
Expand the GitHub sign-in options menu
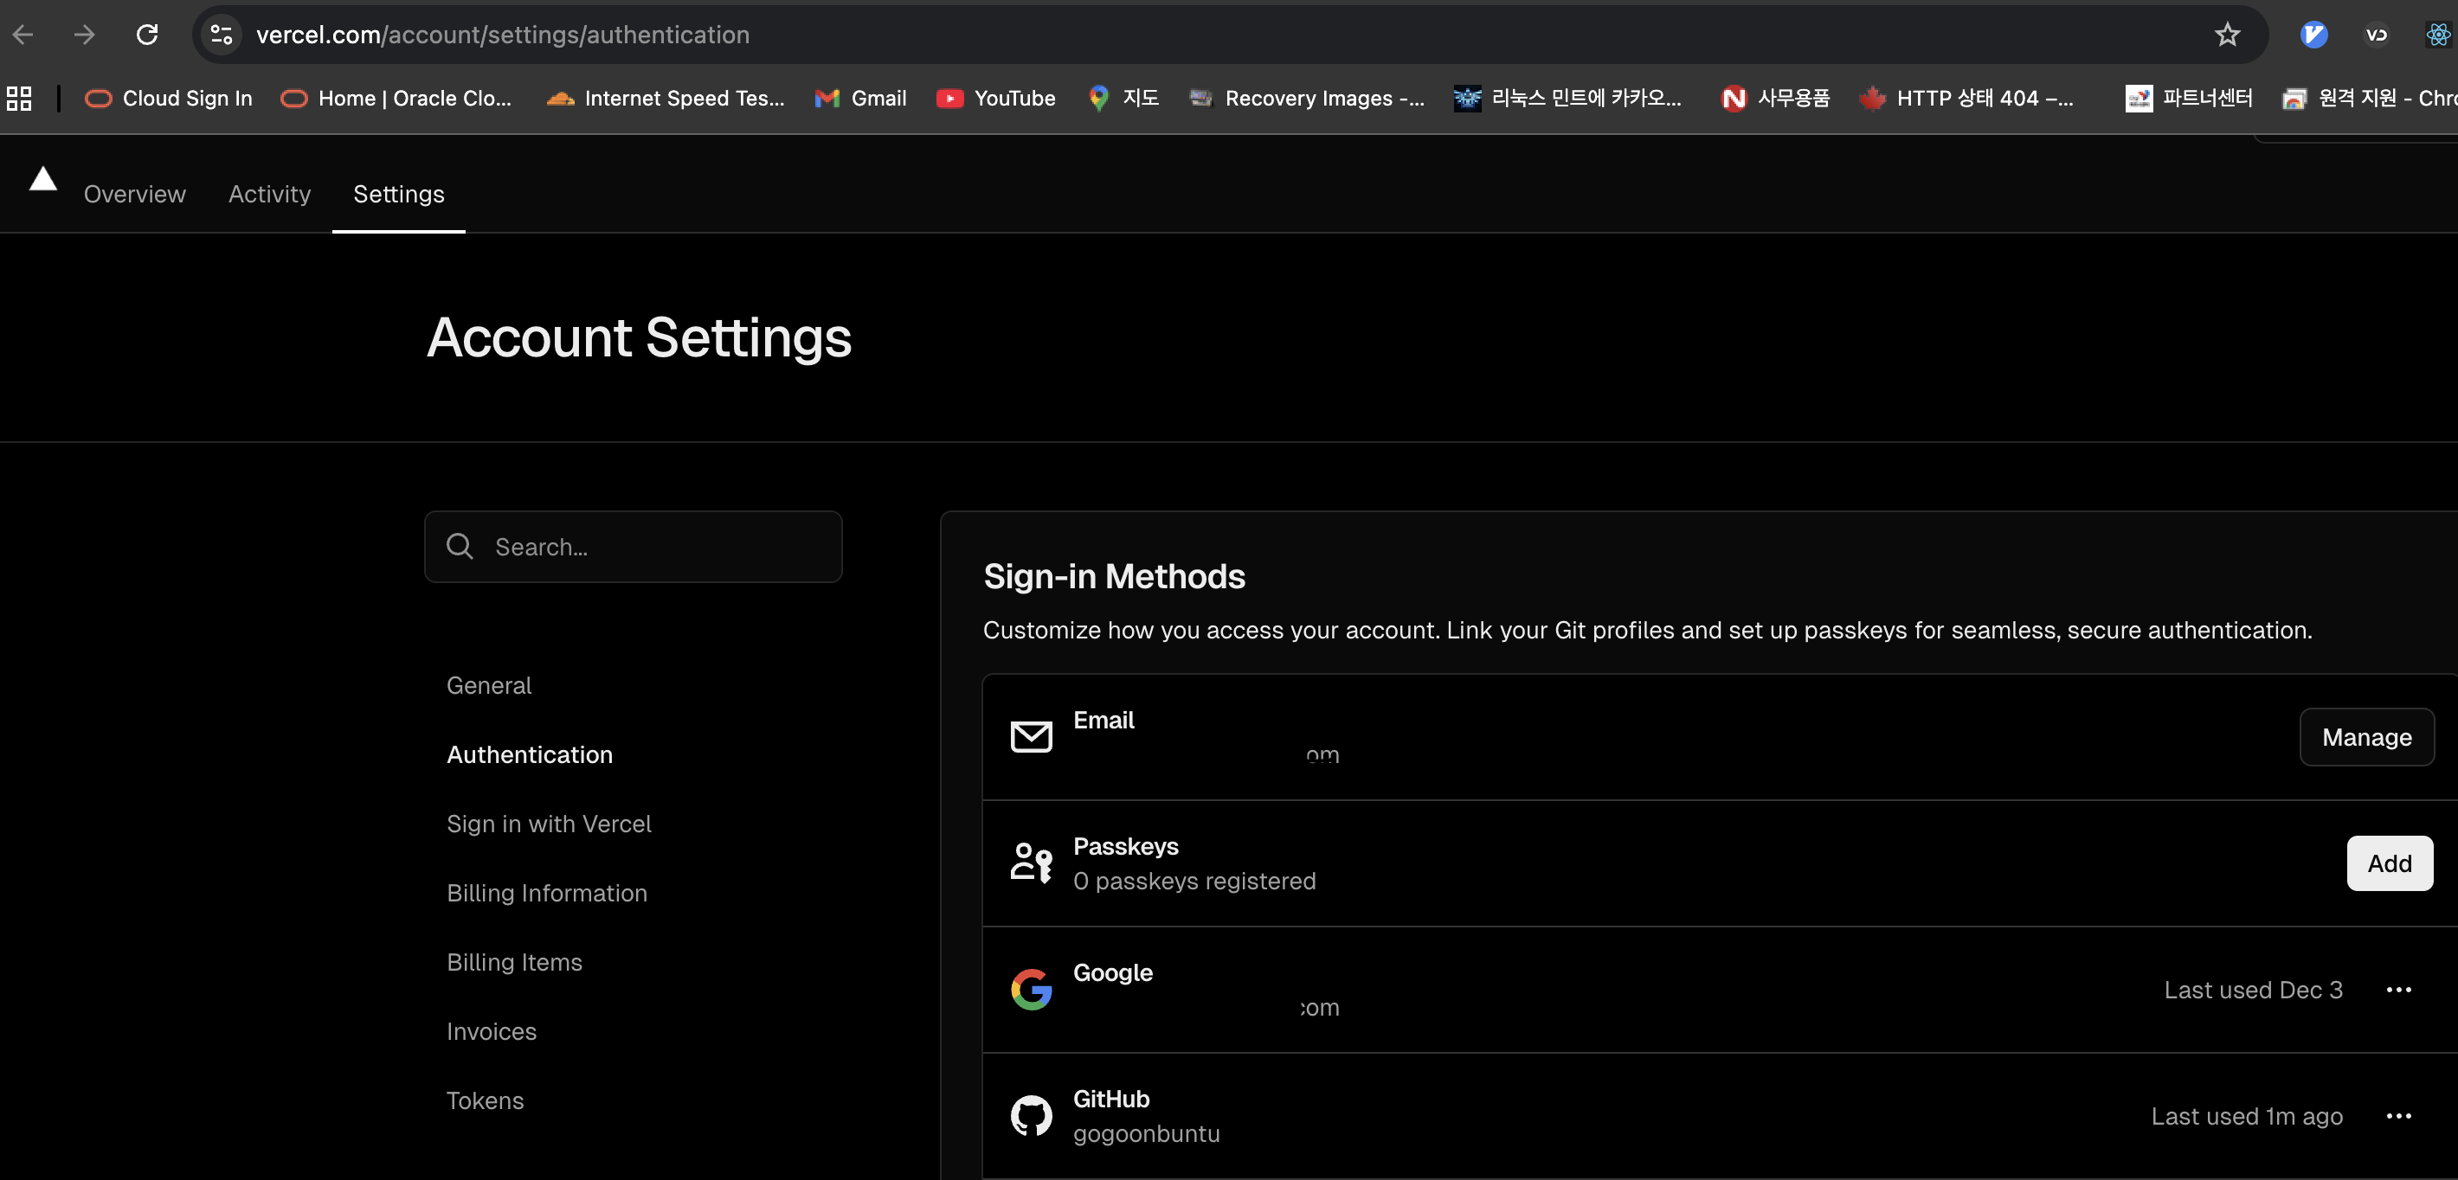point(2398,1116)
